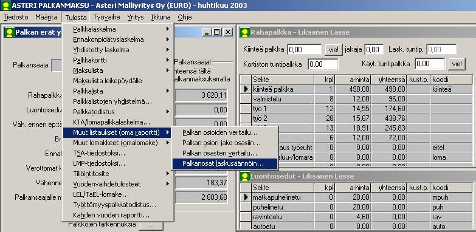The height and width of the screenshot is (232, 476).
Task: Click the 'puhelinetu' row
Action: pos(356,207)
